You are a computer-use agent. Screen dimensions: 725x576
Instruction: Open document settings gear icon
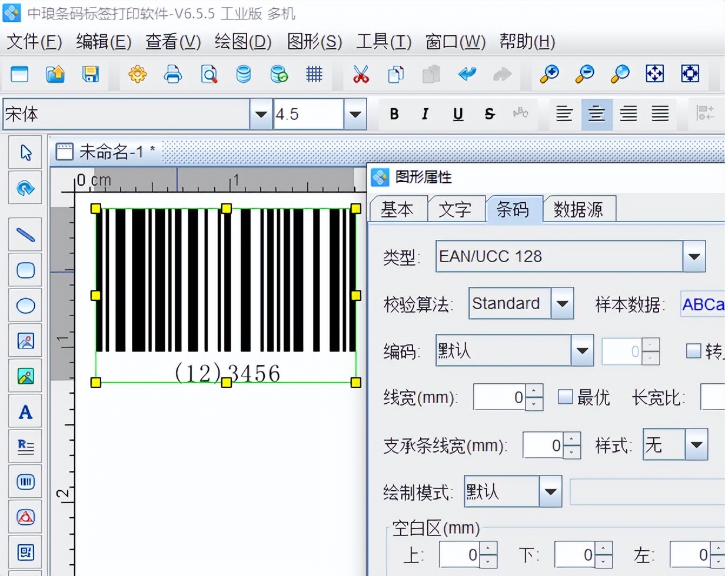(137, 74)
